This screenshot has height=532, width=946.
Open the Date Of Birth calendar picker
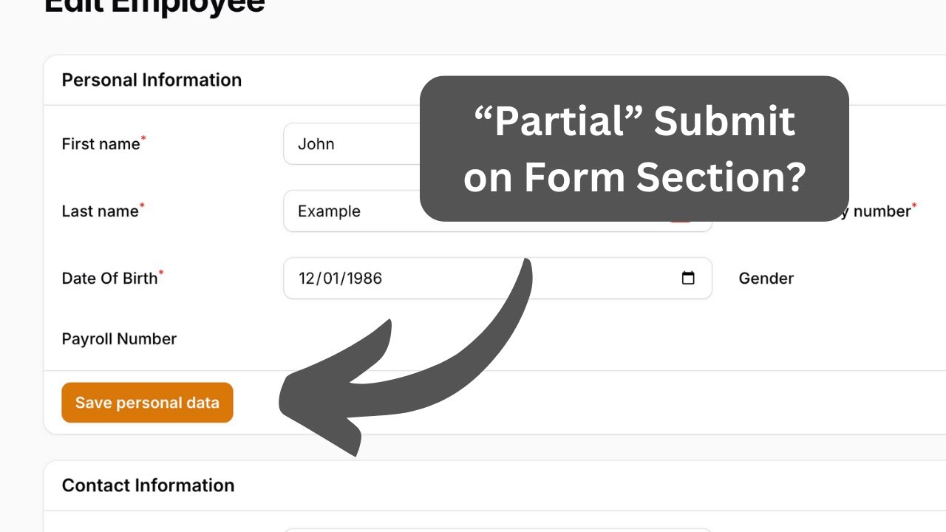(x=688, y=279)
